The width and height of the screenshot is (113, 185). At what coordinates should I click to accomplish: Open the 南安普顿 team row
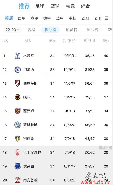pyautogui.click(x=56, y=180)
